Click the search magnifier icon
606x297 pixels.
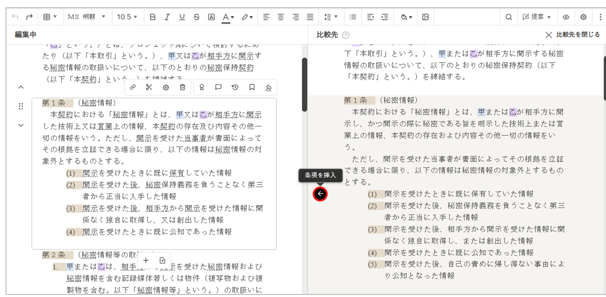coord(508,17)
